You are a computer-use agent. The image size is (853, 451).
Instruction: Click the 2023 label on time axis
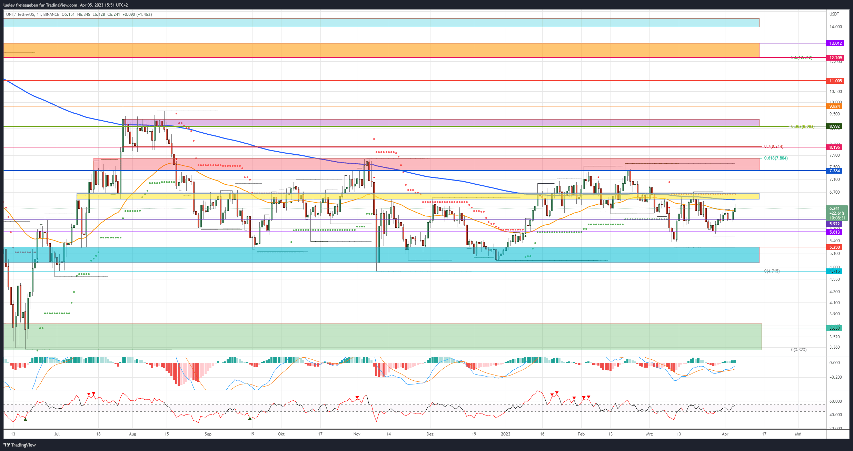point(506,434)
